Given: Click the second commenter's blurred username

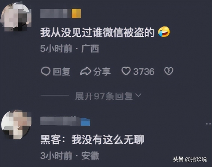Looking at the screenshot, I should click(60, 121).
